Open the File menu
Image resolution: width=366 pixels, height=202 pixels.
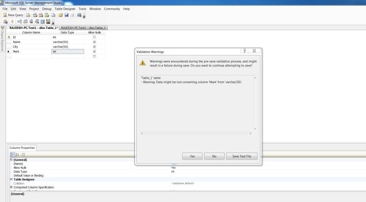click(x=5, y=9)
